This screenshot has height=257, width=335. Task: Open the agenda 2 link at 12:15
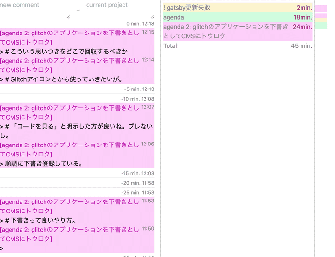pyautogui.click(x=70, y=37)
